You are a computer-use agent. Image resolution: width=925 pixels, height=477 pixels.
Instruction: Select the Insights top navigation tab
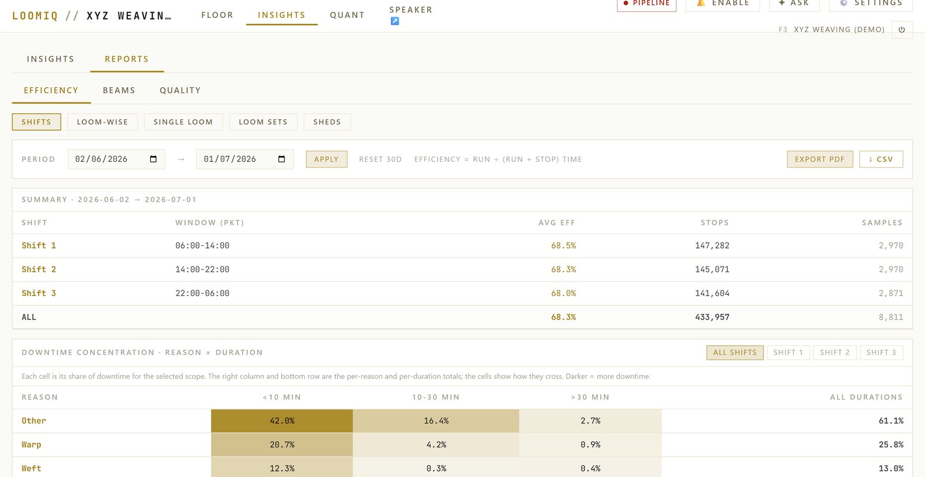click(282, 15)
